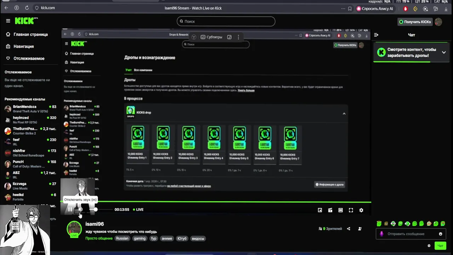
Task: Select the видосы tag
Action: [x=198, y=238]
